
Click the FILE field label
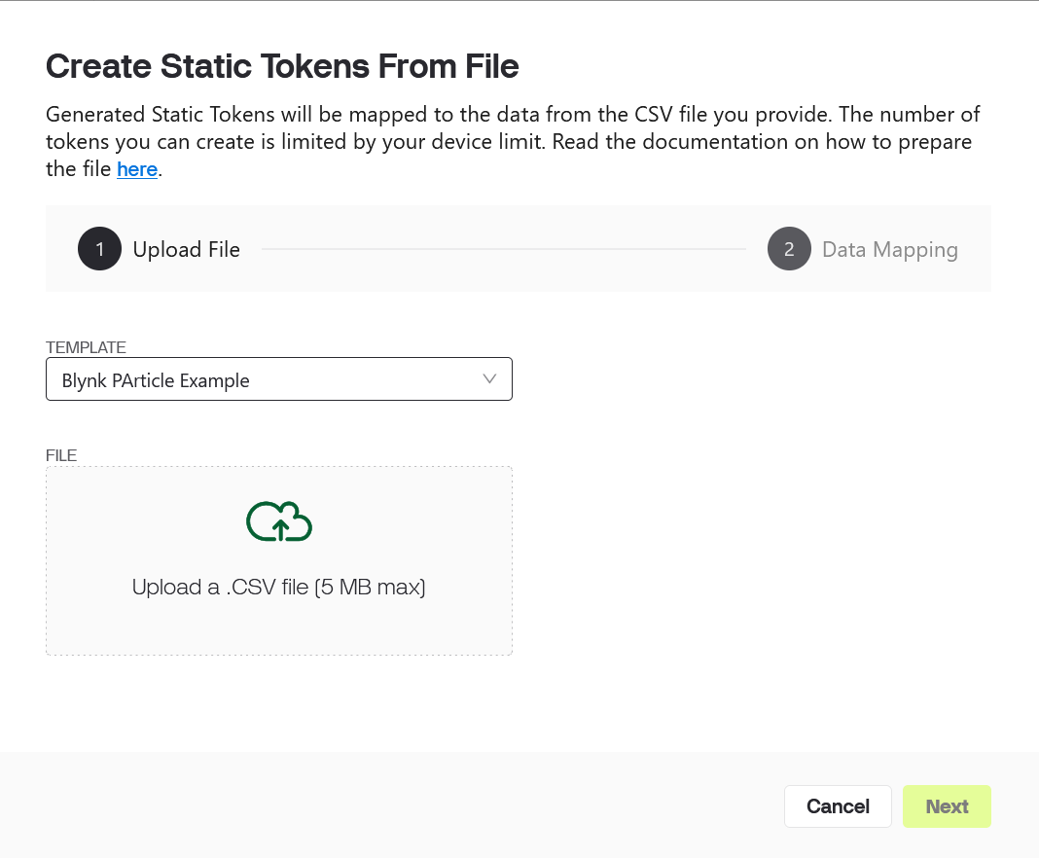(x=61, y=455)
